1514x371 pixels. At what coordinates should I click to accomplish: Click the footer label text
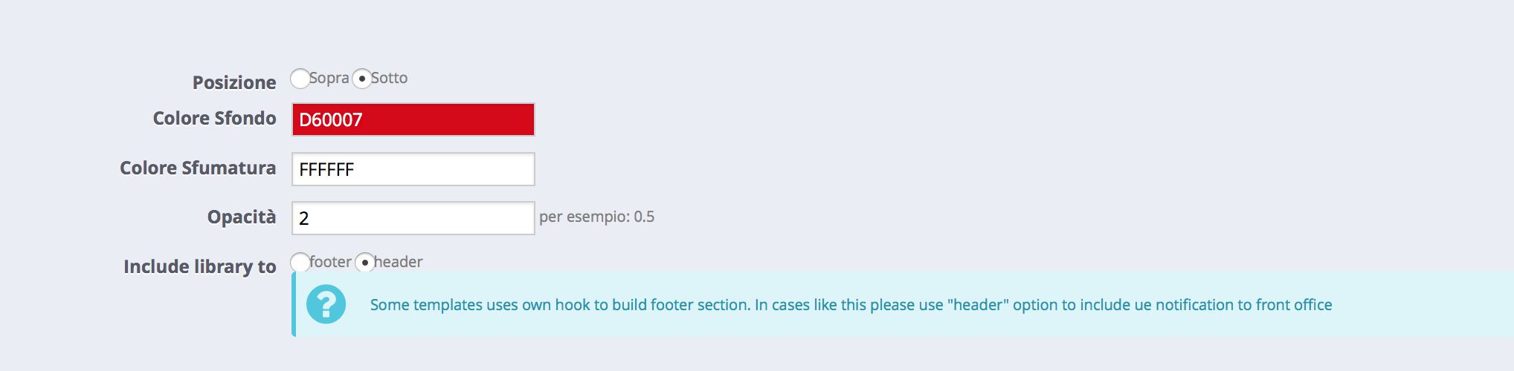[331, 261]
